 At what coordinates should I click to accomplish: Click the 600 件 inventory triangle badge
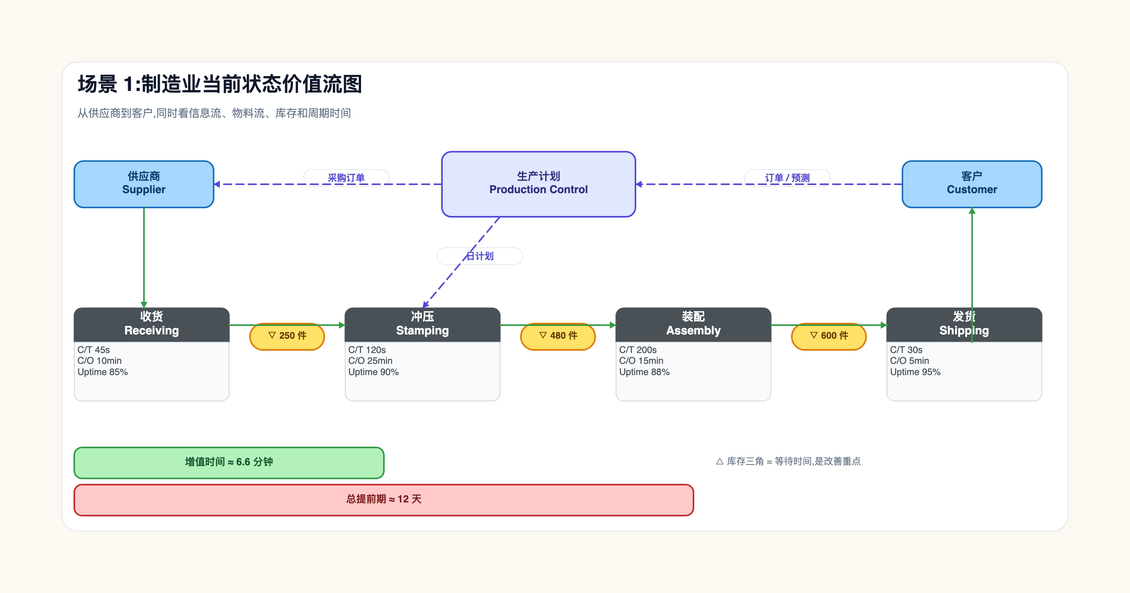[x=829, y=336]
